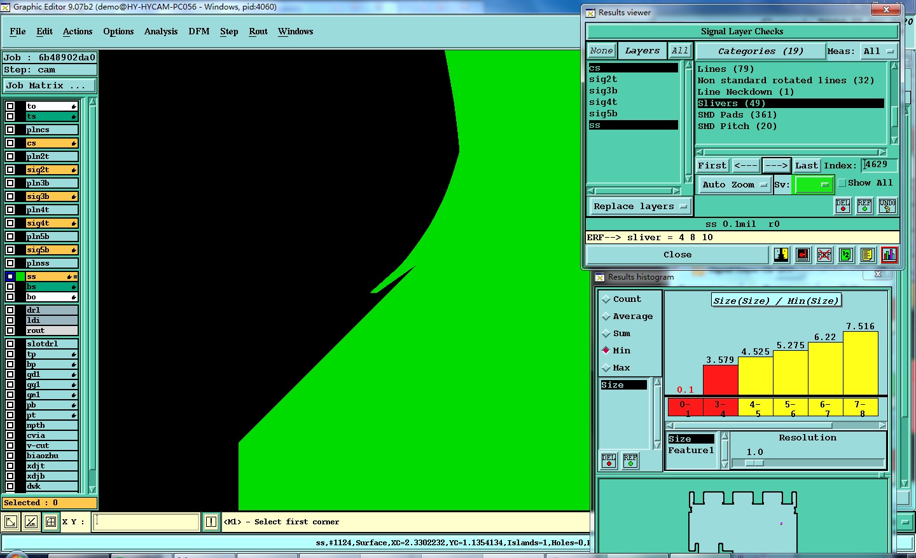This screenshot has height=558, width=916.
Task: Click the X Y coordinate input field
Action: point(147,522)
